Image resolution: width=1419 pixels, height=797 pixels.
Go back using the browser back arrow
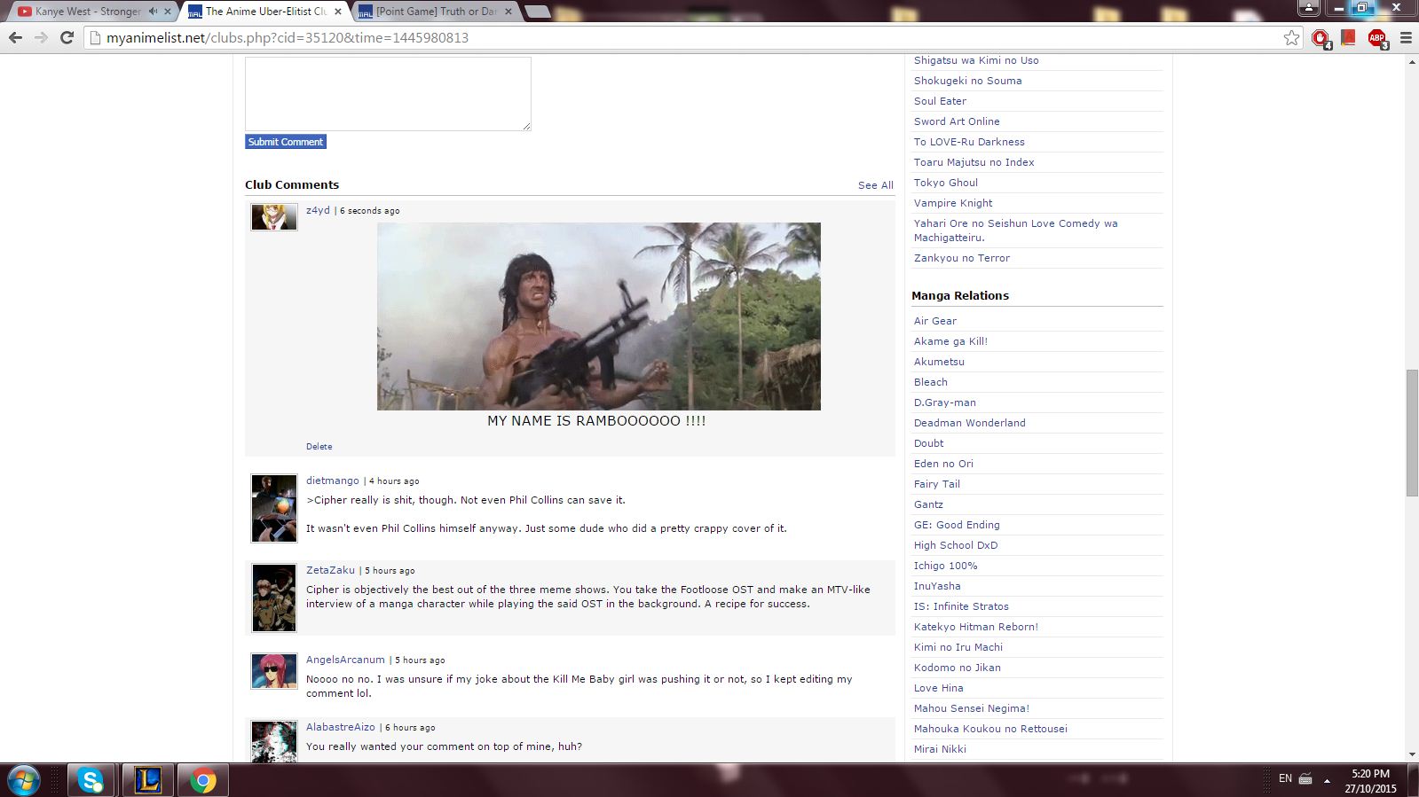tap(15, 37)
